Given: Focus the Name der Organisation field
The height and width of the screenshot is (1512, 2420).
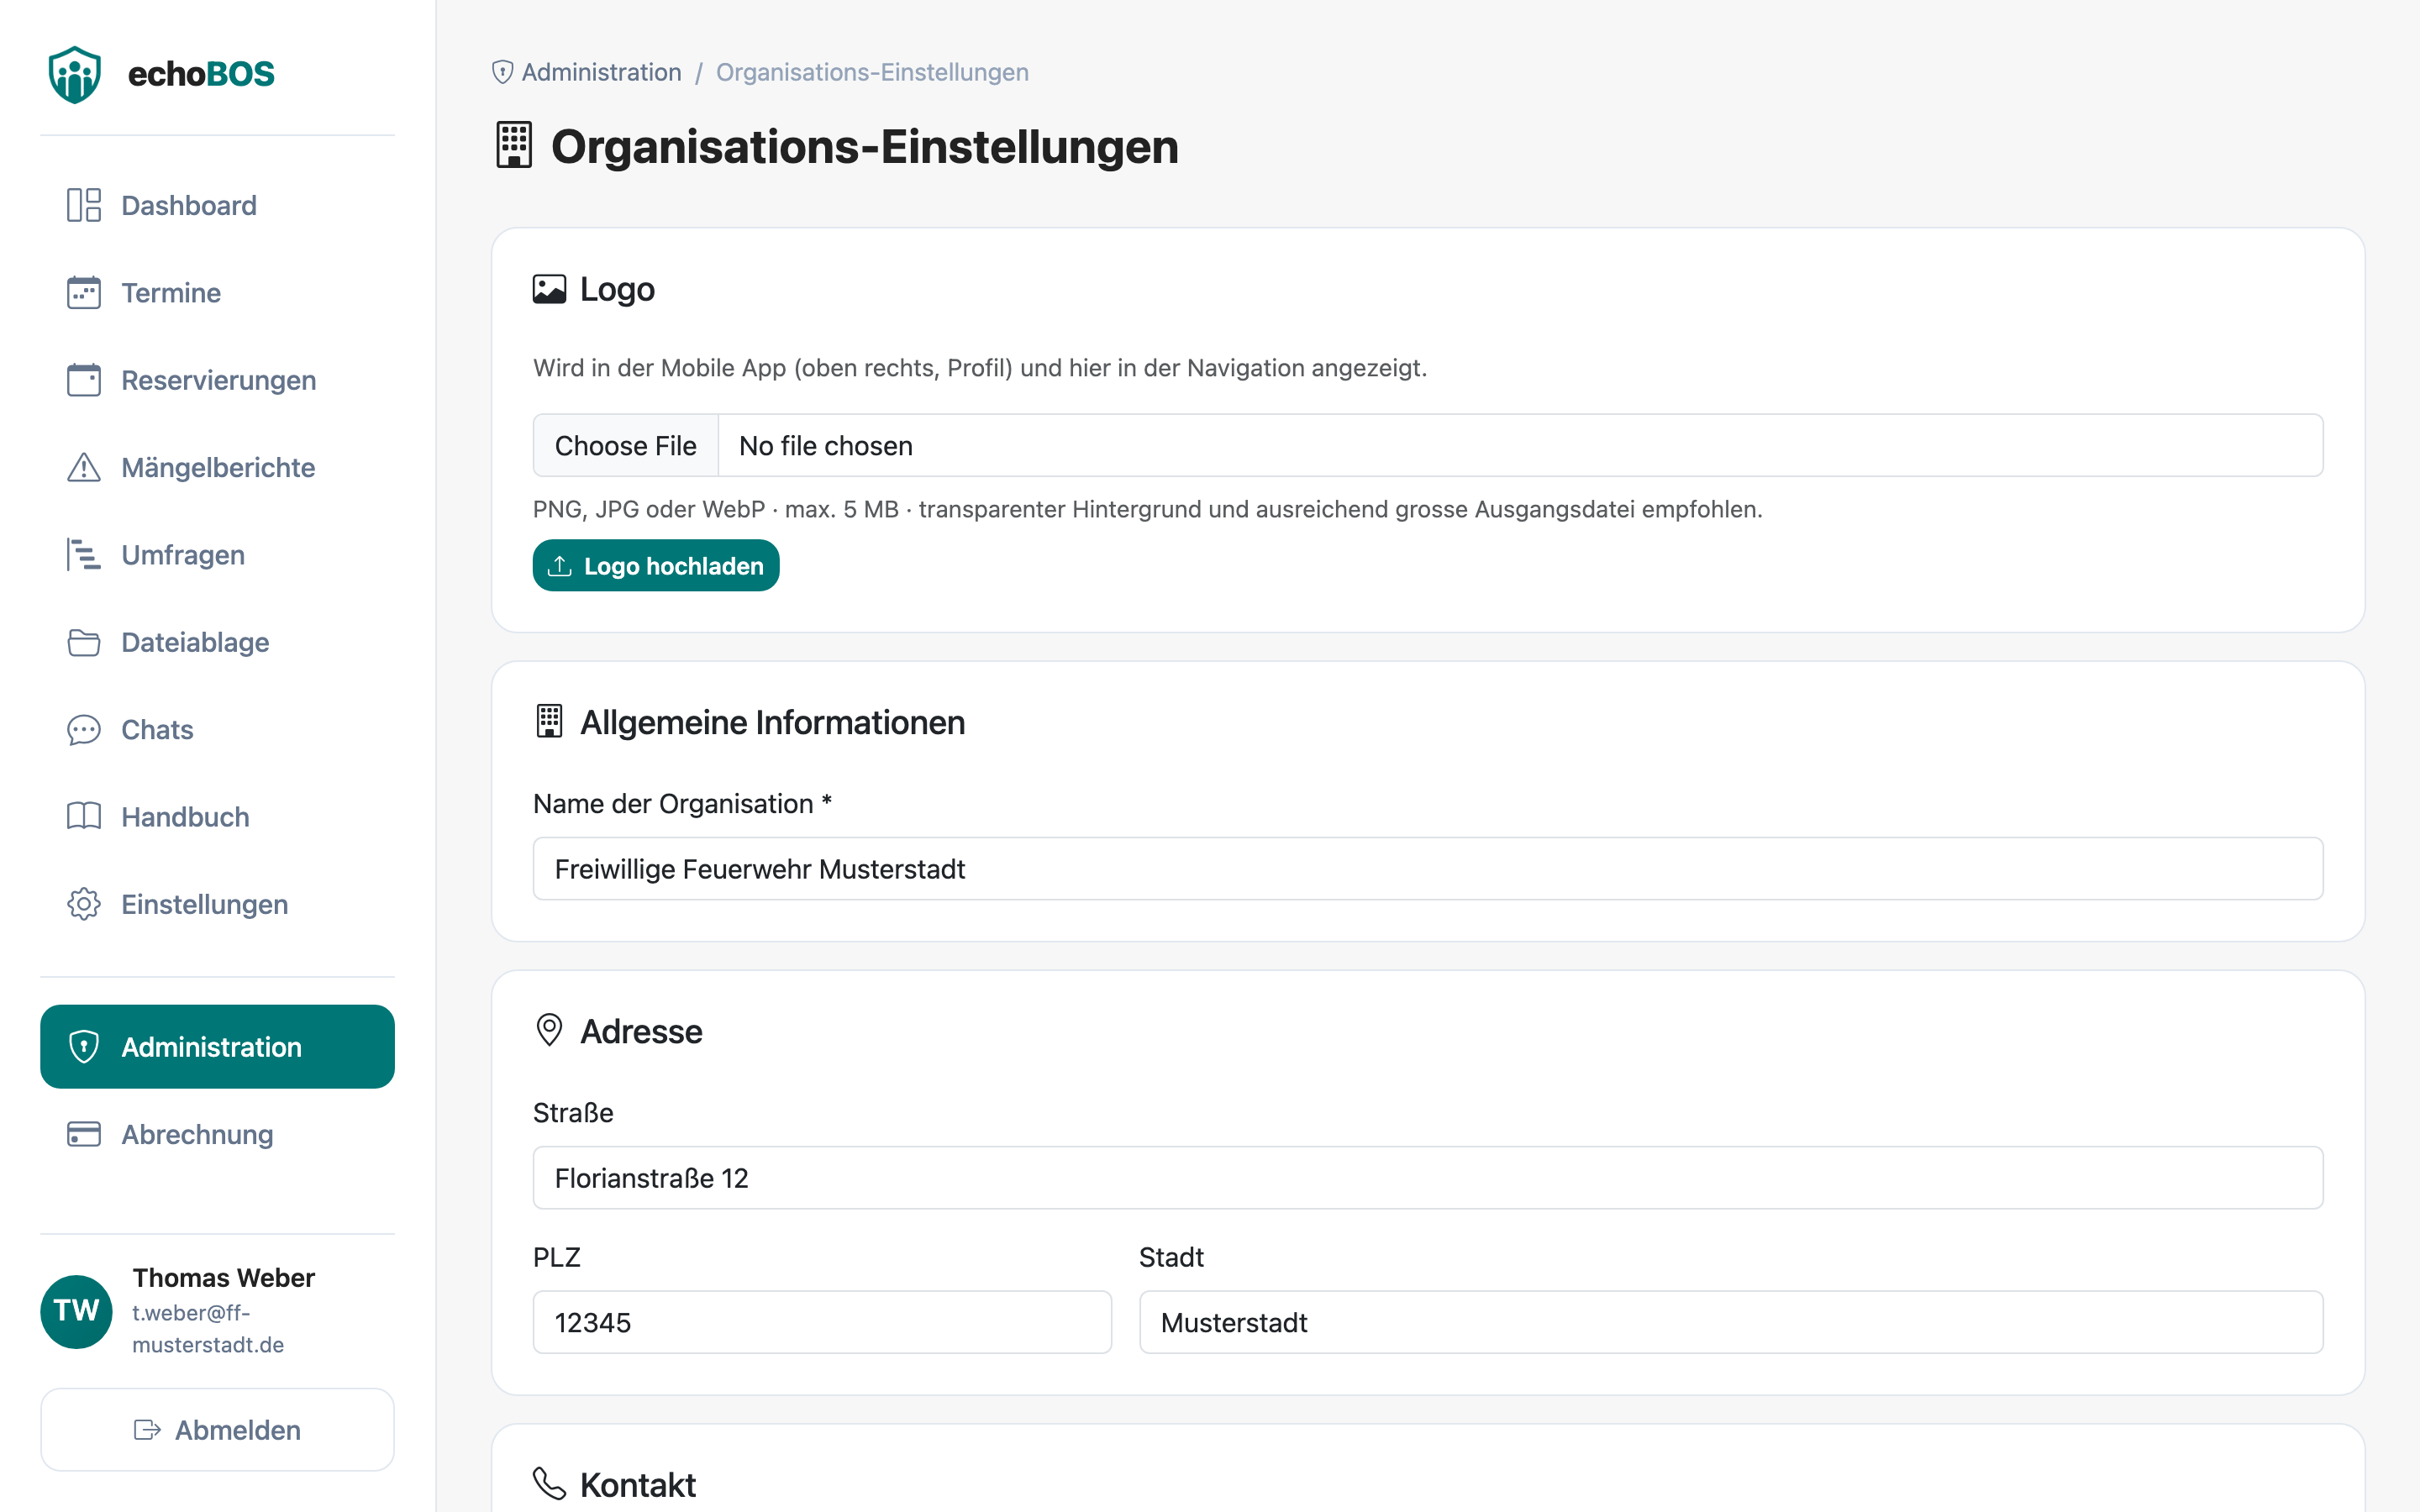Looking at the screenshot, I should pos(1428,868).
